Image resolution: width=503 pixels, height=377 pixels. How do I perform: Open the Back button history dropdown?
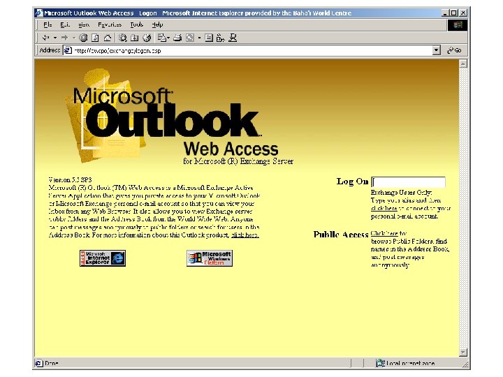pos(55,38)
